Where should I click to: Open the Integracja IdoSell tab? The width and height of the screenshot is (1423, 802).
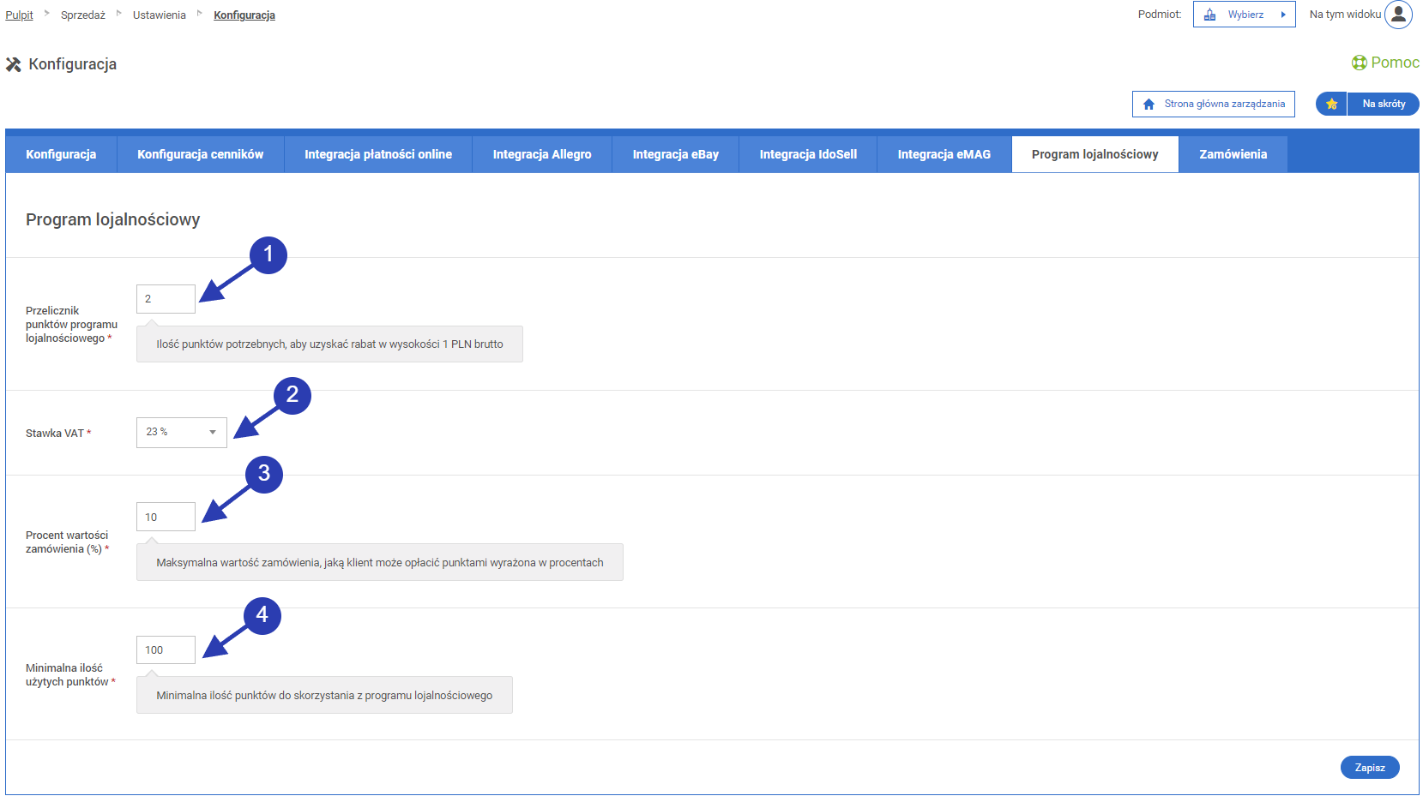pyautogui.click(x=807, y=154)
